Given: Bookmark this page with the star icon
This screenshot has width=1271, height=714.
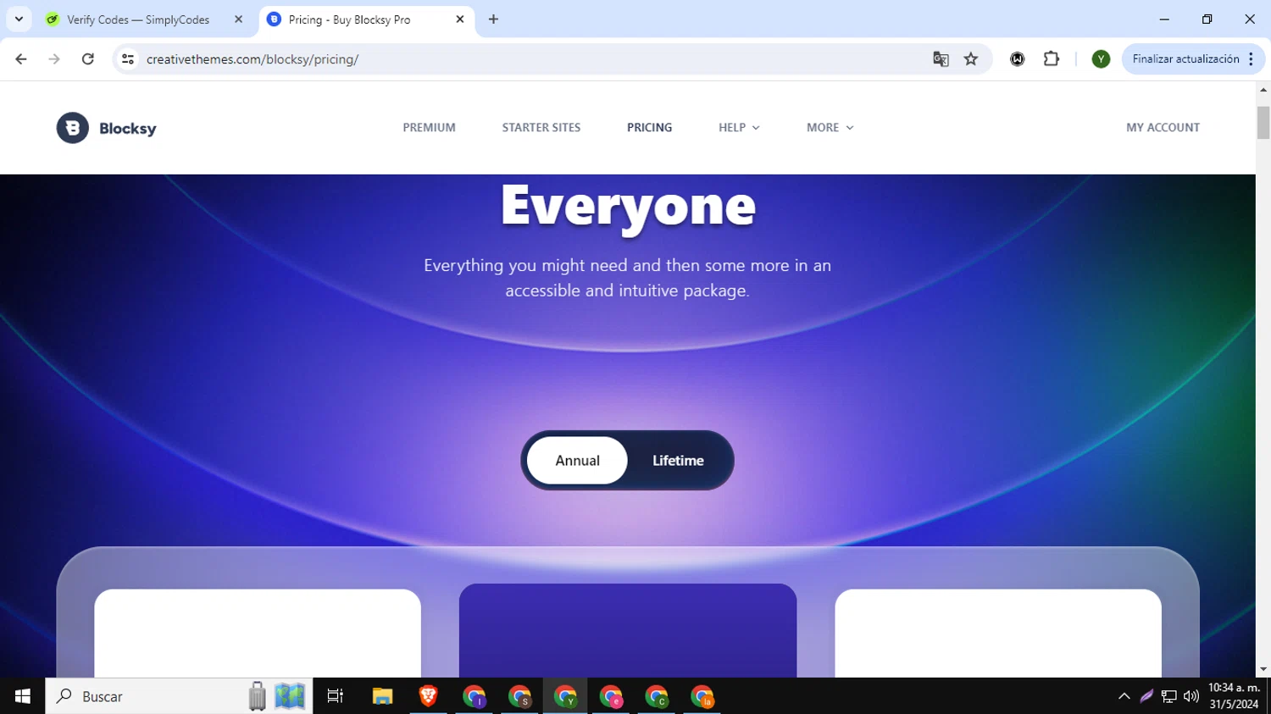Looking at the screenshot, I should 971,59.
